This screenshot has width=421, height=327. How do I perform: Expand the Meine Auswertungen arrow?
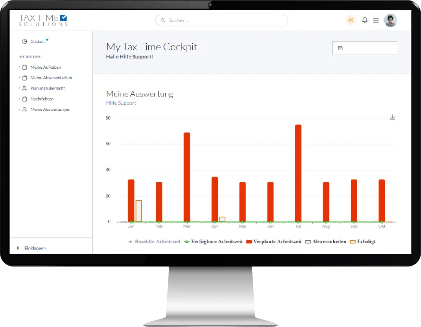pyautogui.click(x=19, y=109)
